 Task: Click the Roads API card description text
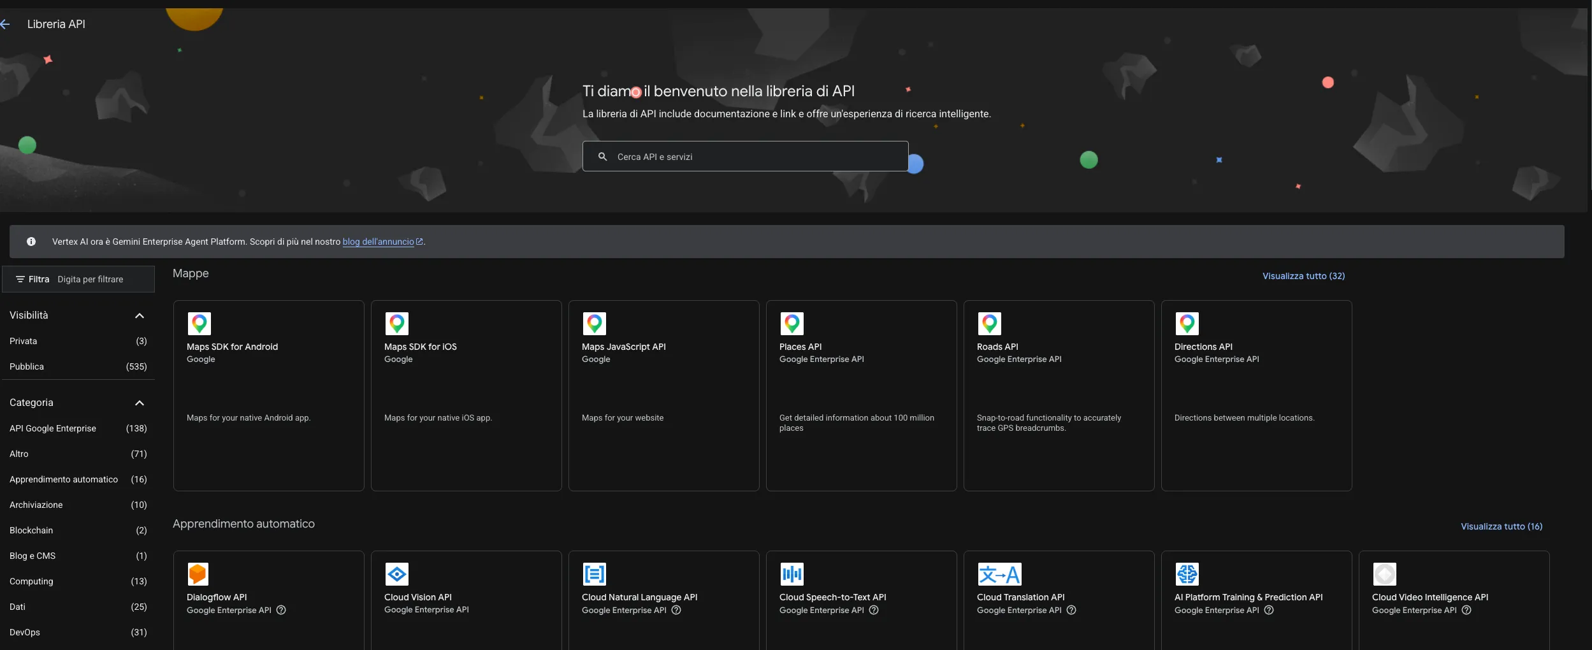pos(1048,423)
